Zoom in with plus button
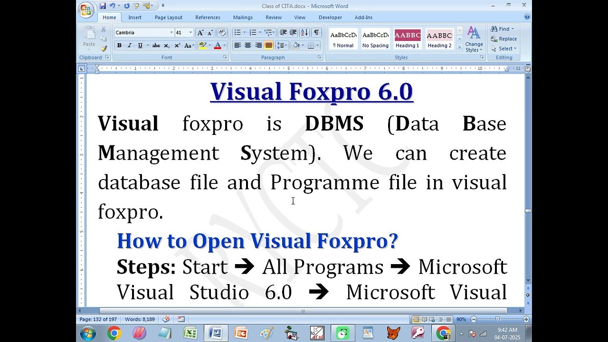 (526, 319)
